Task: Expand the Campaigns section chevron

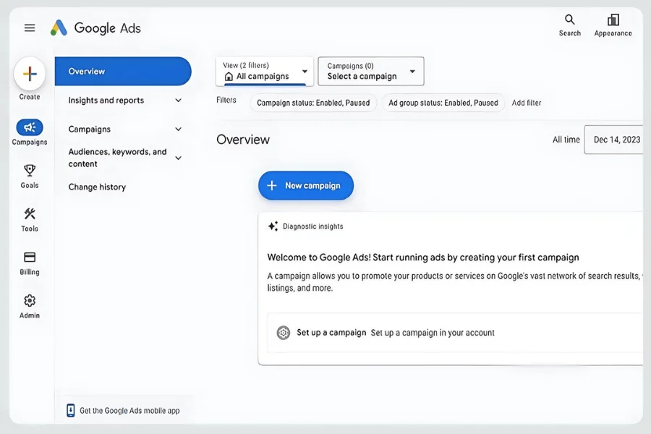Action: pyautogui.click(x=178, y=129)
